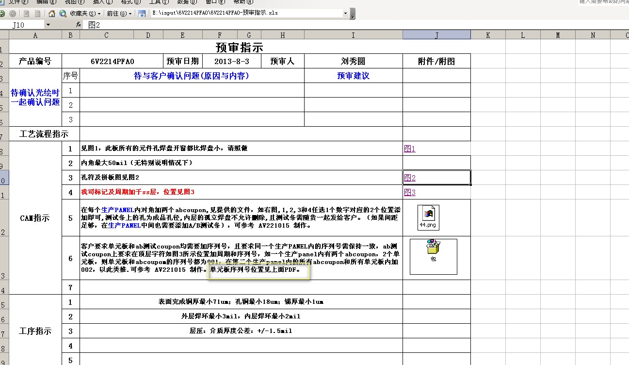Image resolution: width=629 pixels, height=365 pixels.
Task: Select column header A
Action: [35, 35]
